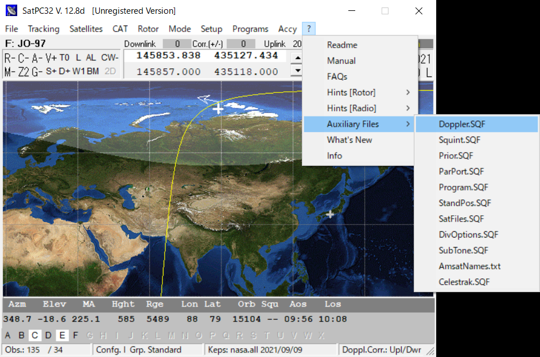This screenshot has width=540, height=357.
Task: Toggle the S+ button in control panel
Action: pos(51,72)
